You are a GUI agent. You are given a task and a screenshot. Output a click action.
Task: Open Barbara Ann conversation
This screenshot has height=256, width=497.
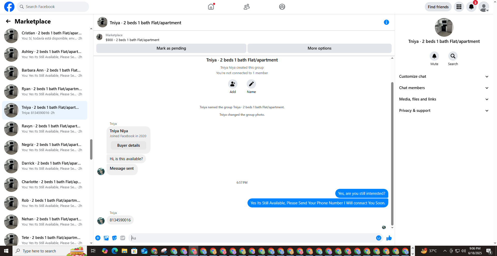pyautogui.click(x=45, y=73)
